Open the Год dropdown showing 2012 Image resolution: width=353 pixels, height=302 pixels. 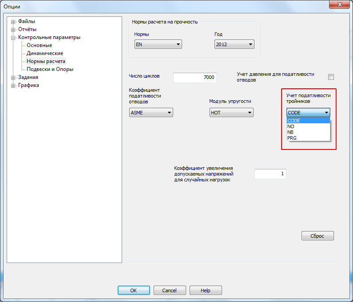click(234, 44)
